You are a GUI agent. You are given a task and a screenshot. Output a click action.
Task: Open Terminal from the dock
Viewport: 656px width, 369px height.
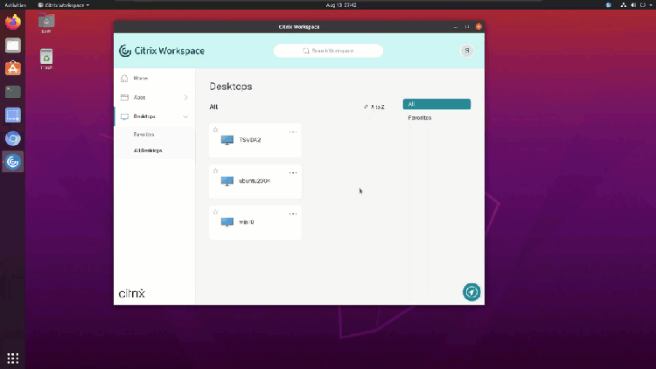(x=13, y=92)
